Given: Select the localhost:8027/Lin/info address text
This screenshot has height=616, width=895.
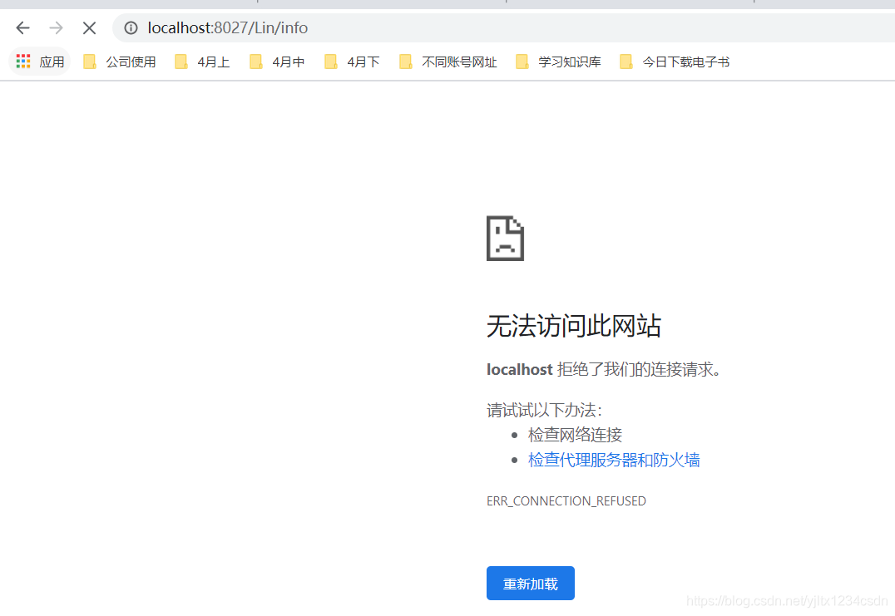Looking at the screenshot, I should pos(226,27).
